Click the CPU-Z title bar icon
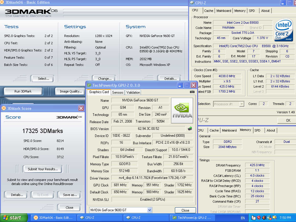Viewport: 296px width, 222px height. [192, 3]
